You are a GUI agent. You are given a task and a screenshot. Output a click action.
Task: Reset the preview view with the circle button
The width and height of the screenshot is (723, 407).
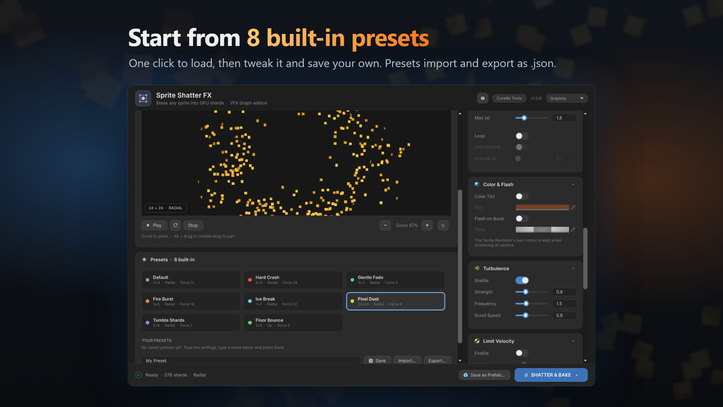(x=443, y=226)
